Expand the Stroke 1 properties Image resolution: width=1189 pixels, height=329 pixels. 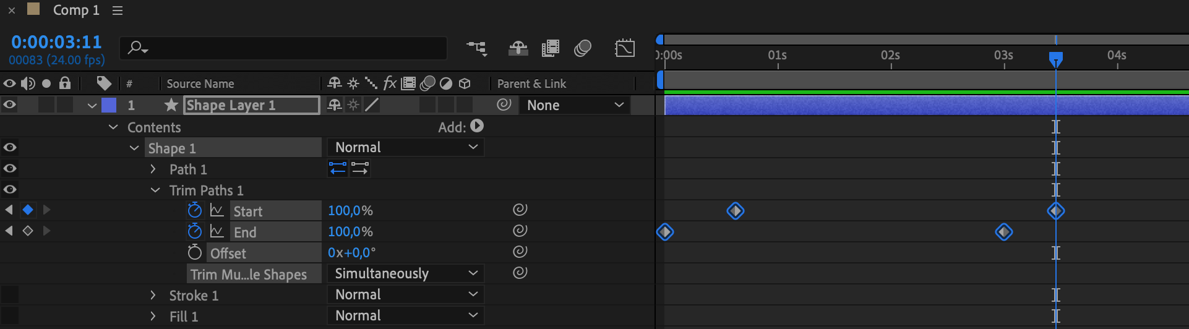coord(153,295)
